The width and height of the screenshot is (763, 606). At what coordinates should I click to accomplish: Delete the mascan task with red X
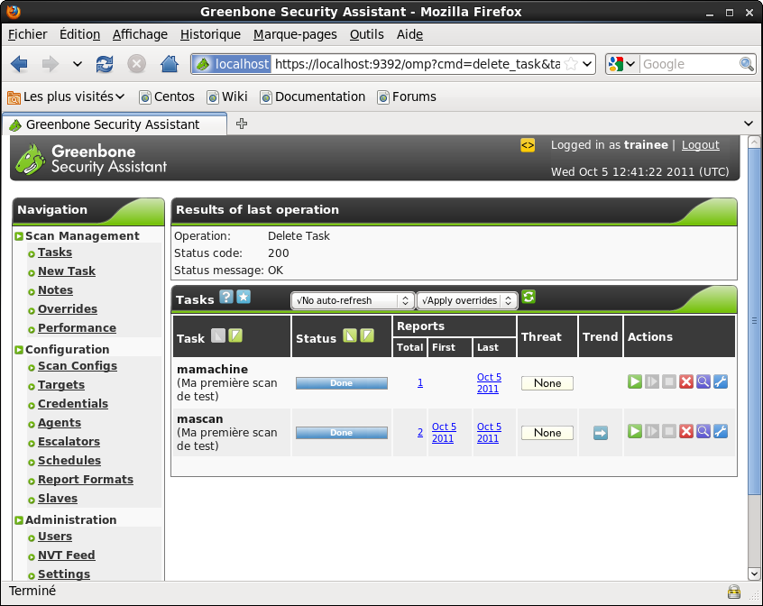point(686,431)
